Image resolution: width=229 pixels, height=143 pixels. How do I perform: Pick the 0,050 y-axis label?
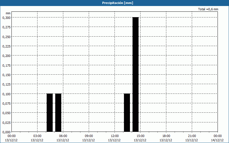[6, 113]
